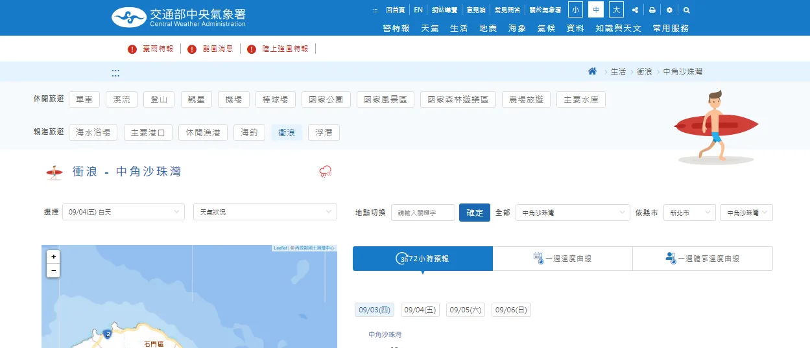810x348 pixels.
Task: Select the 09/05(六) date tab
Action: 465,310
